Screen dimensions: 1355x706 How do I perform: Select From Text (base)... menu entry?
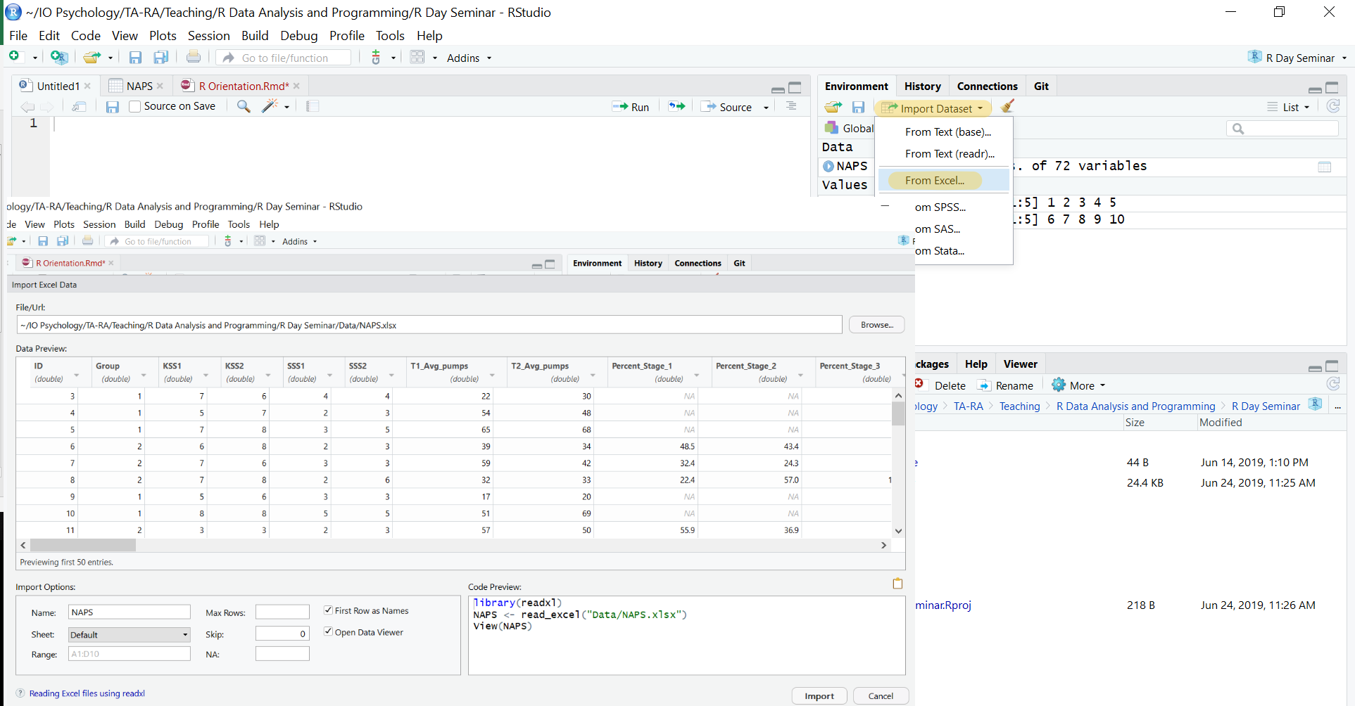pyautogui.click(x=948, y=131)
